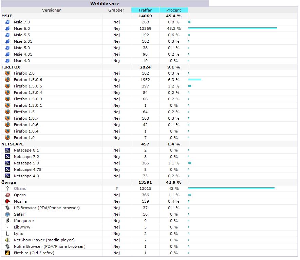The height and width of the screenshot is (260, 300).
Task: Click the Firefox 1.0.6 label
Action: coord(26,125)
